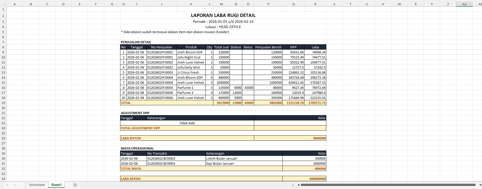Select column R header
This screenshot has height=189, width=482.
pos(315,4)
